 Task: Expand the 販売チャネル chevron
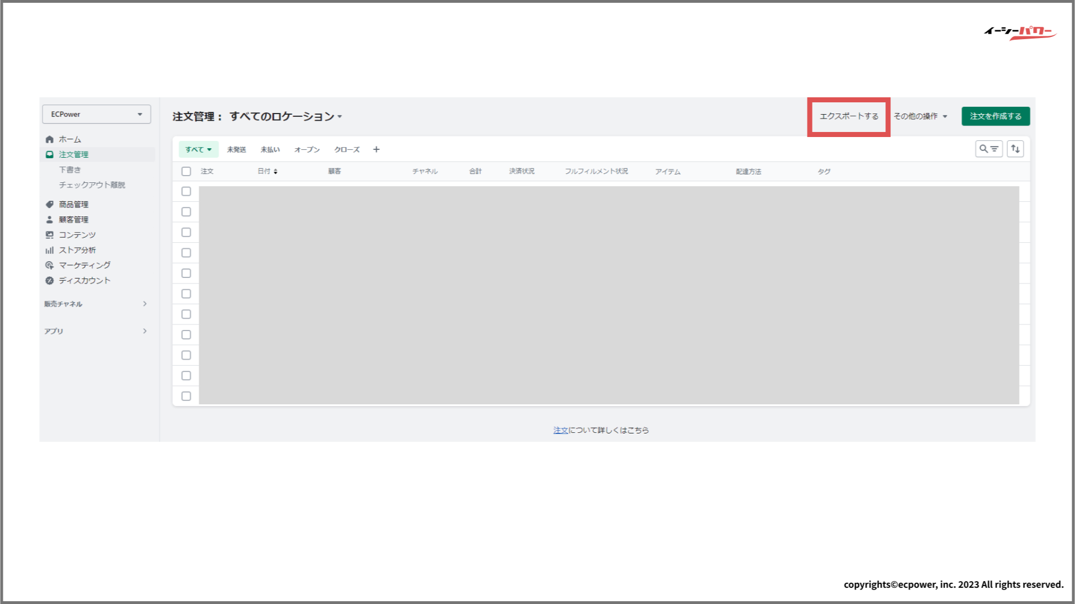coord(145,304)
